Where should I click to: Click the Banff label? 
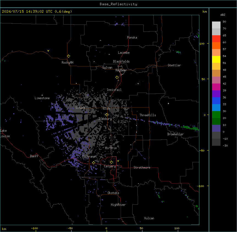[34, 156]
